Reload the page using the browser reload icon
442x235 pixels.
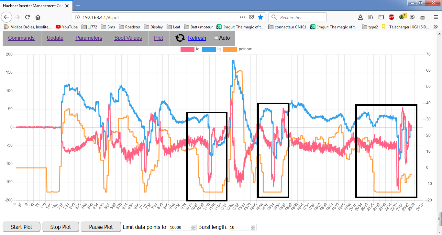[x=28, y=17]
